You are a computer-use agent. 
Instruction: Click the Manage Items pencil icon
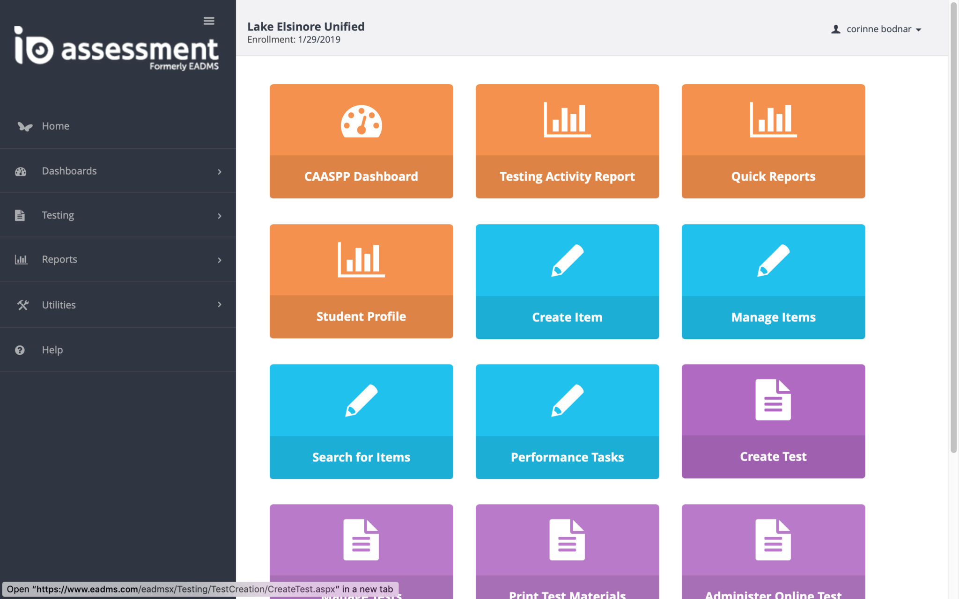[773, 260]
